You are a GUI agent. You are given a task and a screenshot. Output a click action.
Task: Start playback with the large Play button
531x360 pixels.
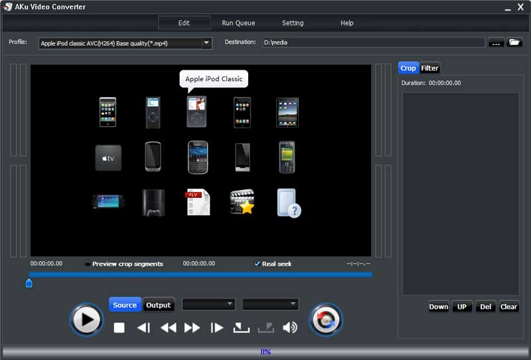coord(87,319)
